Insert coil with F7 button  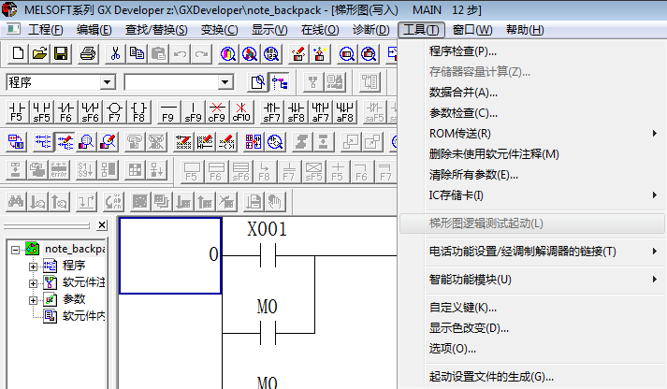[114, 112]
